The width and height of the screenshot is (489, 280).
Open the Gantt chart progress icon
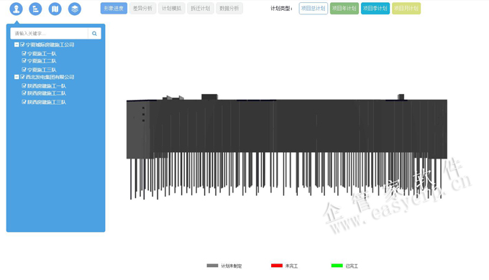coord(35,9)
